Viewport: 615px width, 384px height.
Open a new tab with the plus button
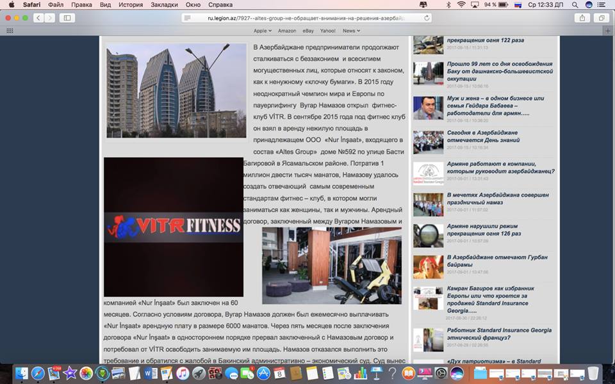(x=608, y=31)
